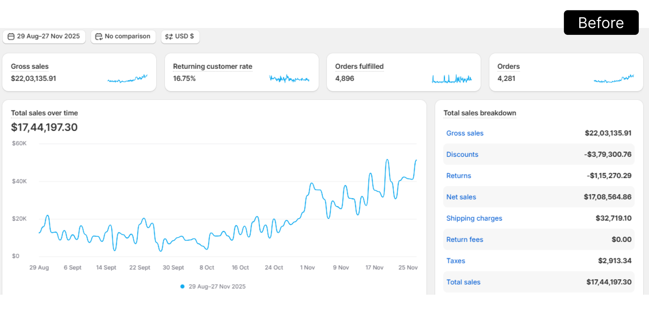
Task: Click the Orders card sparkline
Action: (614, 79)
